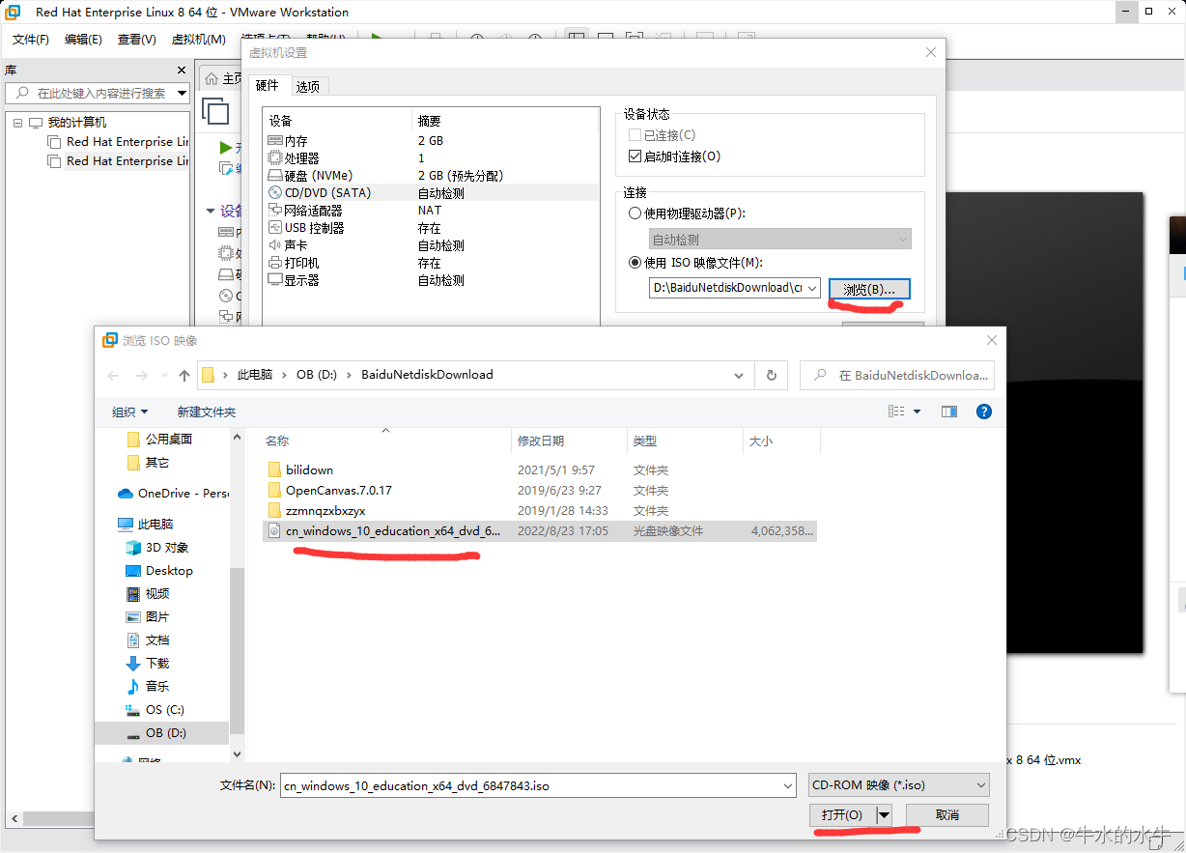Close the 库 library panel
The image size is (1186, 853).
pyautogui.click(x=182, y=71)
